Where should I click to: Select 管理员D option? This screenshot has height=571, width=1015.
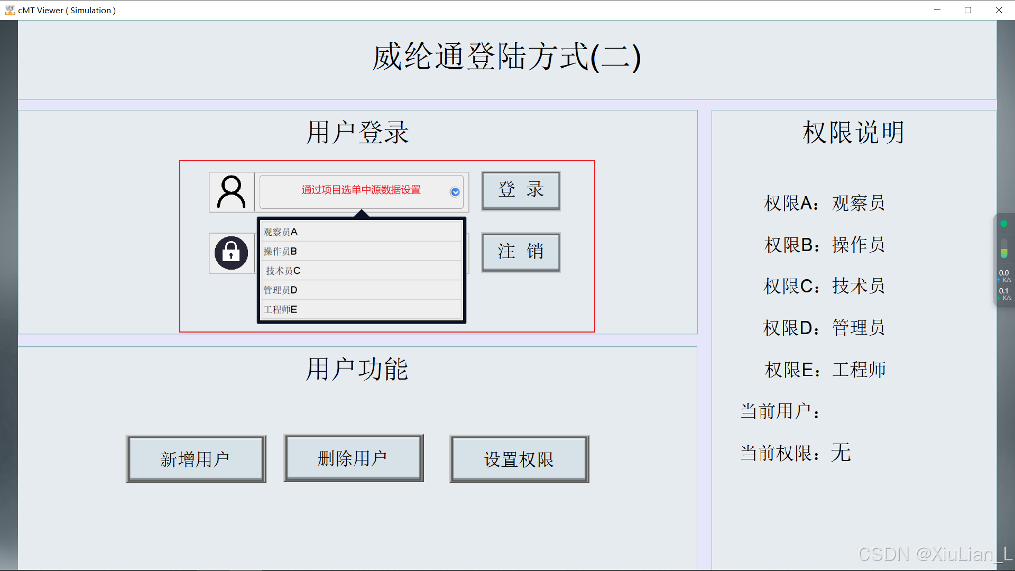coord(361,290)
